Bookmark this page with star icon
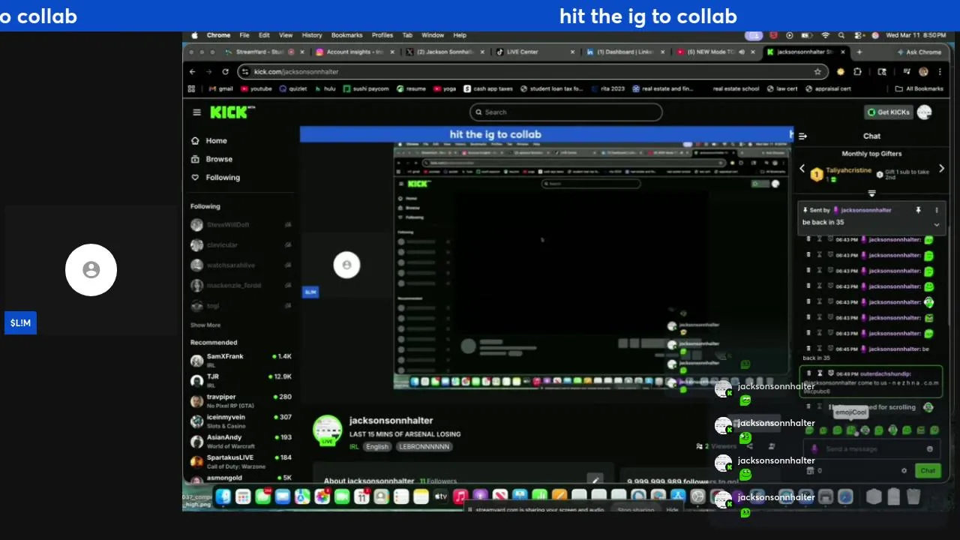The image size is (960, 540). [x=817, y=72]
